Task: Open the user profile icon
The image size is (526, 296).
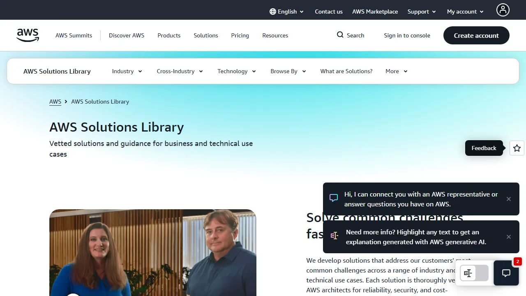Action: 503,10
